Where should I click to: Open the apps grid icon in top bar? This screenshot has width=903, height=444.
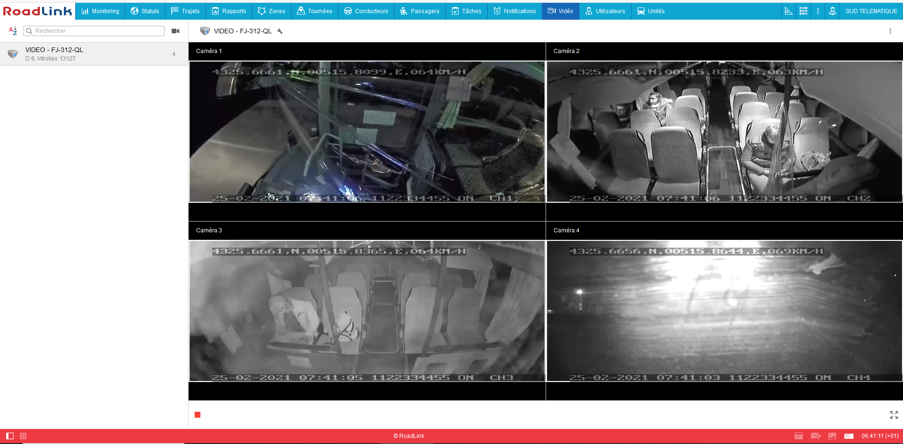(x=803, y=11)
